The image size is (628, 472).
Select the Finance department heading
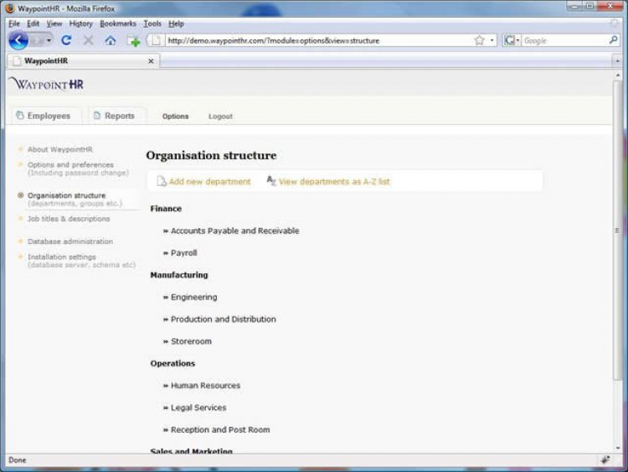click(166, 209)
